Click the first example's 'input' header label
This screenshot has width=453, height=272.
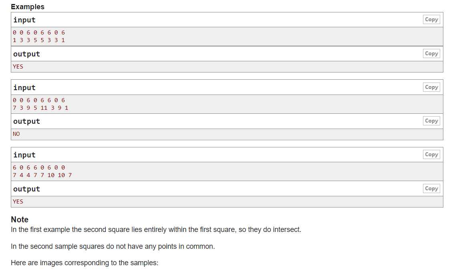[x=24, y=20]
